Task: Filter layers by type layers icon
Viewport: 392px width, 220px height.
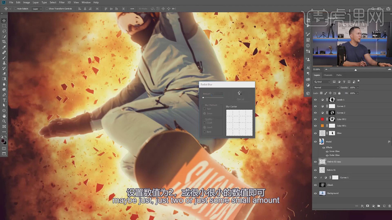Action: click(x=344, y=82)
